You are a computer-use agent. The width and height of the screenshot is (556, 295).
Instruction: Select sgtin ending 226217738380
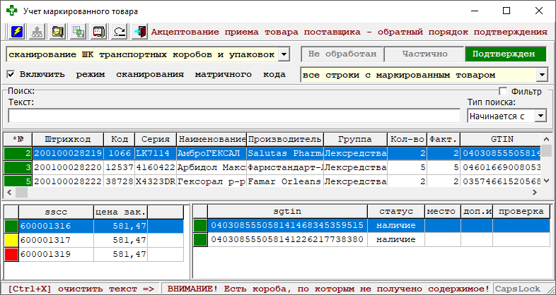(x=287, y=239)
